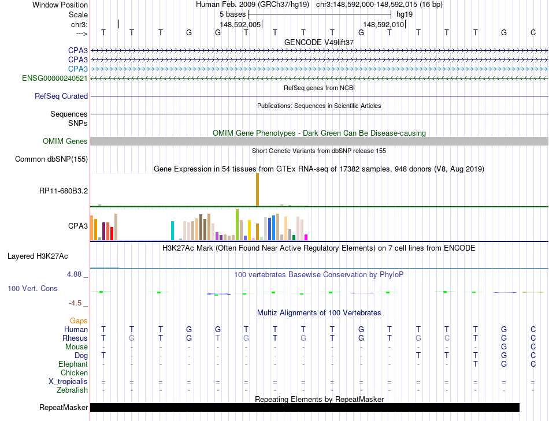This screenshot has height=421, width=549.
Task: Click the Mouse alignment row label
Action: pyautogui.click(x=76, y=347)
